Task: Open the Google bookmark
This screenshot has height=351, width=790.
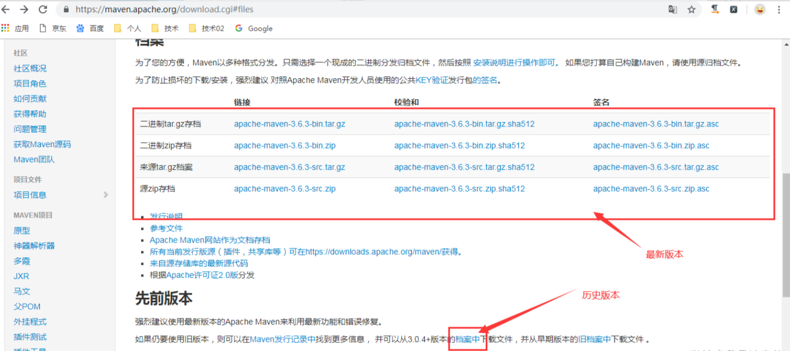Action: pyautogui.click(x=254, y=28)
